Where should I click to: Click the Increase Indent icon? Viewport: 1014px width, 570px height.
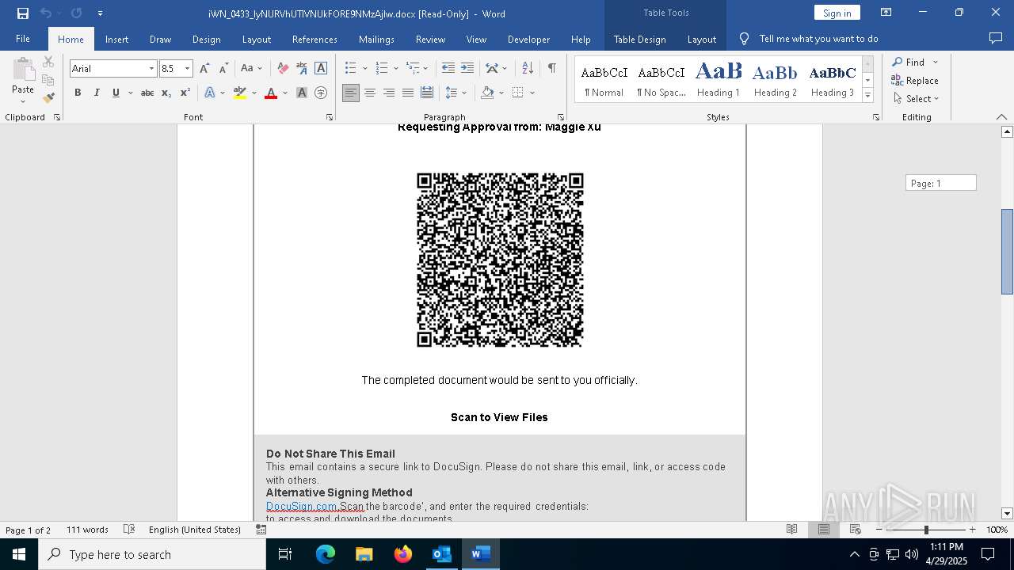pyautogui.click(x=467, y=69)
